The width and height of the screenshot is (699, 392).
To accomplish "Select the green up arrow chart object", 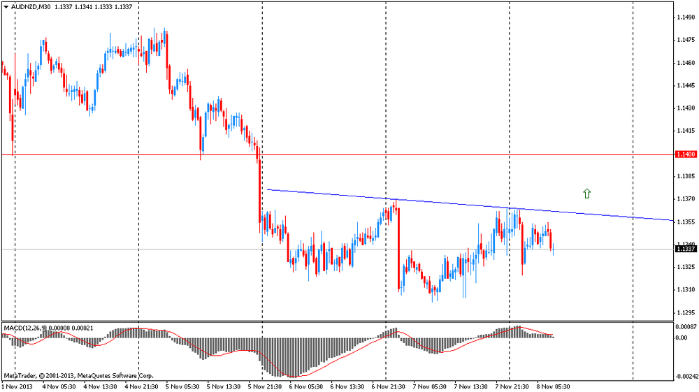I will tap(586, 194).
